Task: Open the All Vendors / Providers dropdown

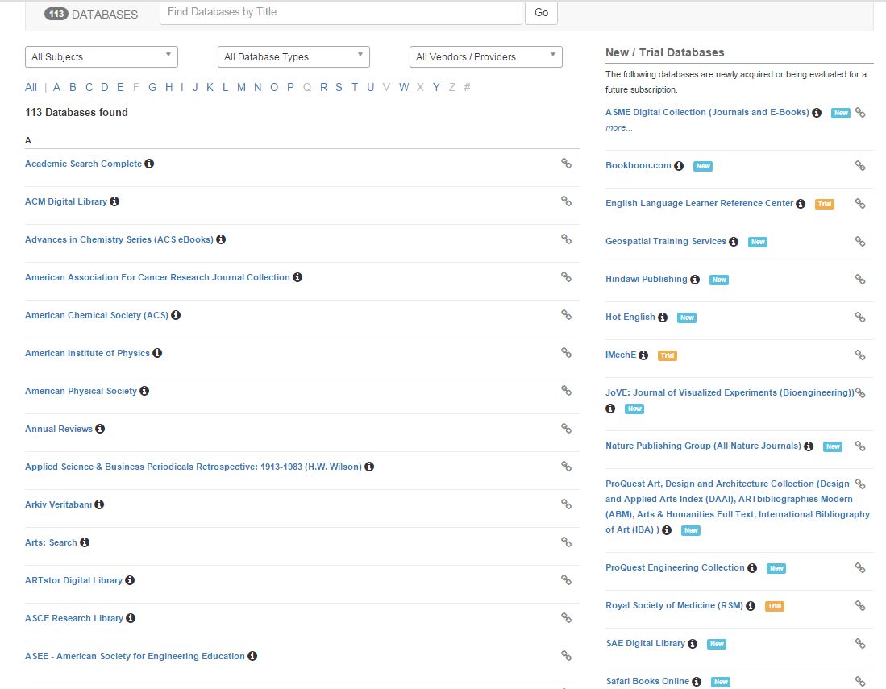Action: [x=486, y=56]
